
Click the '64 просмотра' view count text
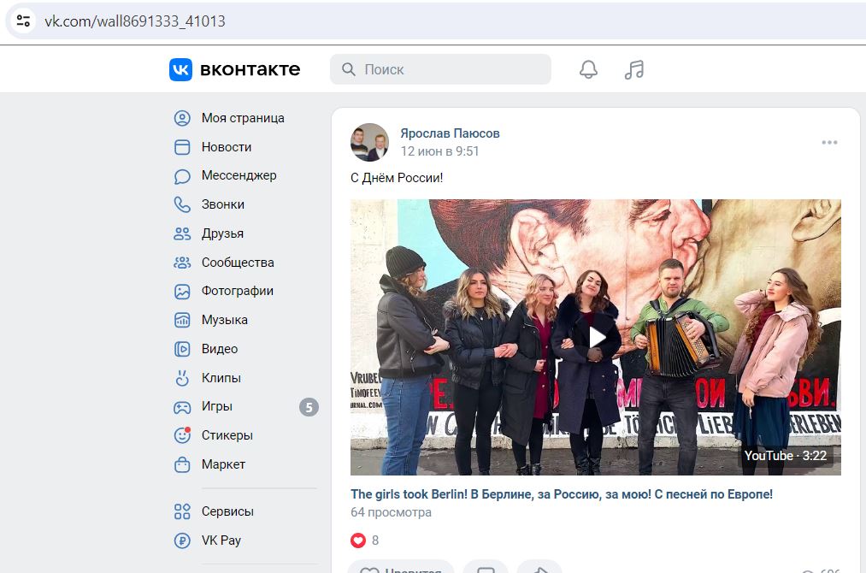click(391, 512)
